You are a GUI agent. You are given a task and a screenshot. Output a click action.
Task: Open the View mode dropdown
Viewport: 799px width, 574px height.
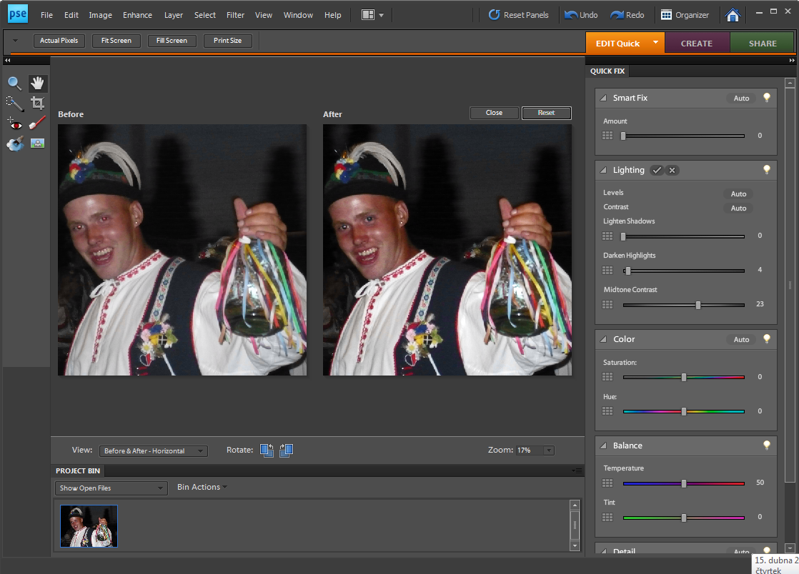[x=153, y=451]
